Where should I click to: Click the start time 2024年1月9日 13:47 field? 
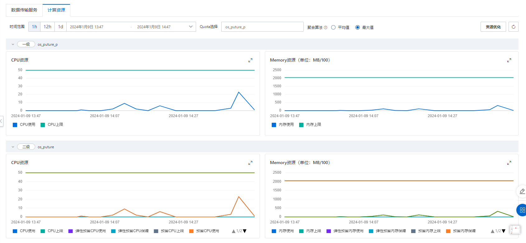coord(87,27)
